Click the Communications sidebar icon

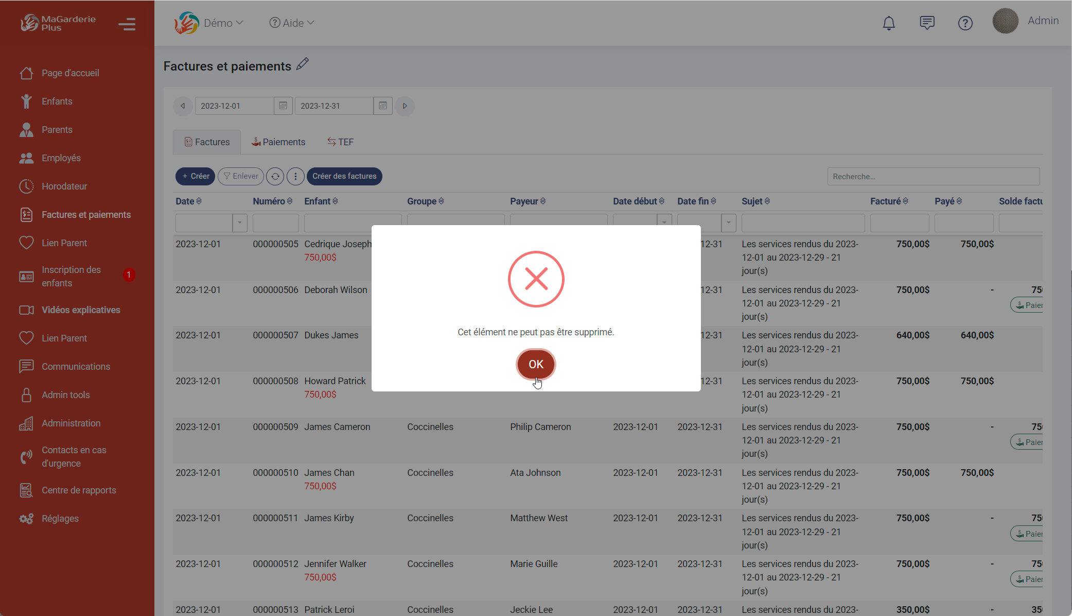[27, 366]
